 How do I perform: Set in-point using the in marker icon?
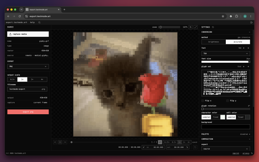coord(144,147)
